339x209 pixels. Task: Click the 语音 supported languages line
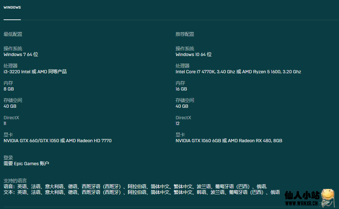tap(135, 186)
